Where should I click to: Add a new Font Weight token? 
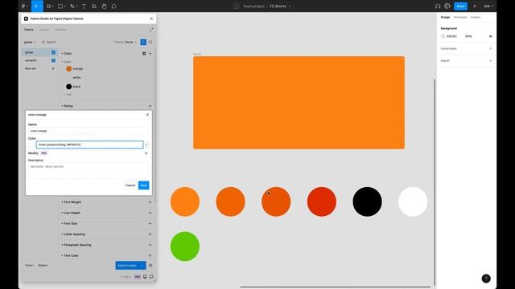[x=150, y=202]
